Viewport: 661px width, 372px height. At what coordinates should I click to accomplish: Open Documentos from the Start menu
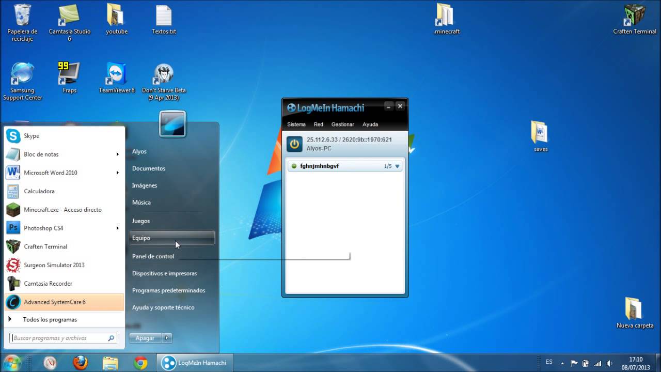[149, 168]
